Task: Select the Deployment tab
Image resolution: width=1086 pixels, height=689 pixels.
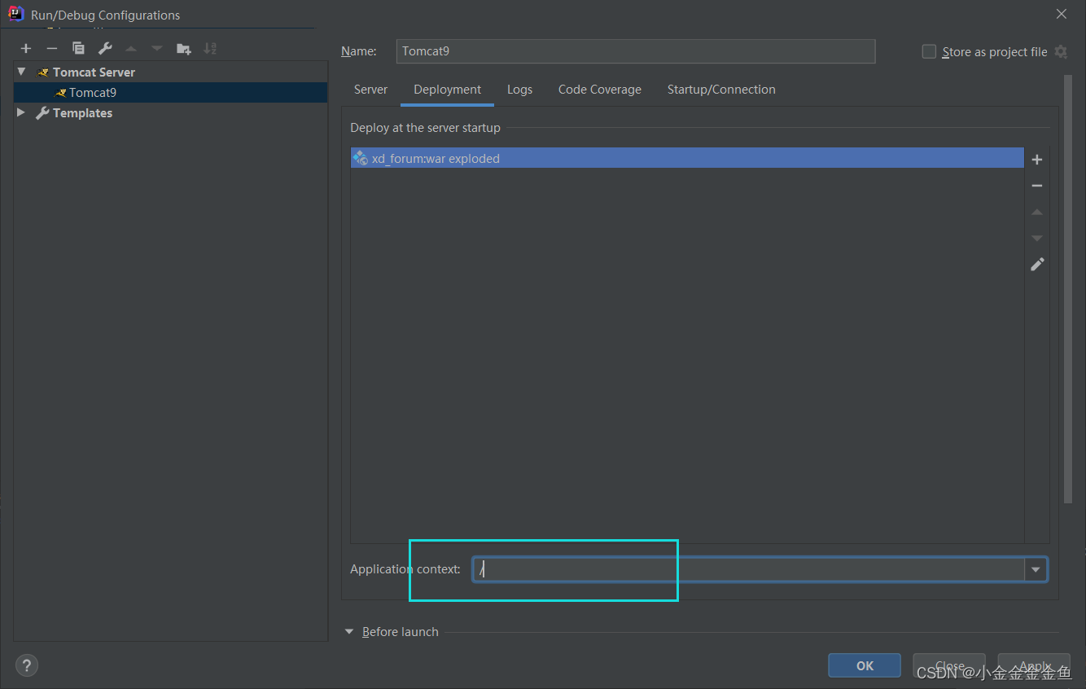Action: click(448, 90)
